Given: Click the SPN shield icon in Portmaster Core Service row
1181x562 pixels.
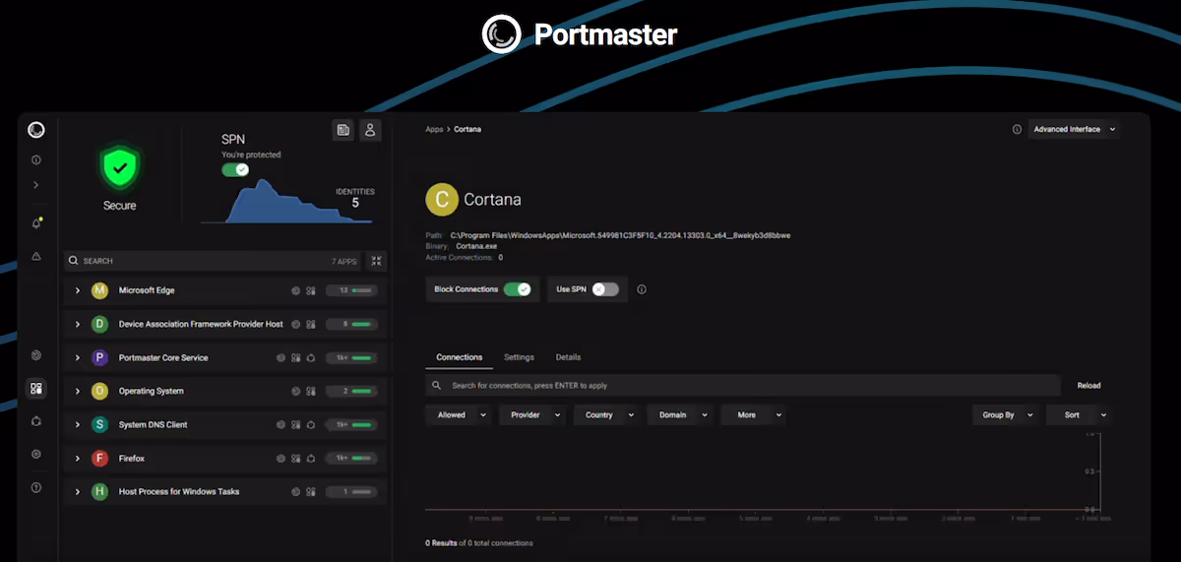Looking at the screenshot, I should coord(310,358).
